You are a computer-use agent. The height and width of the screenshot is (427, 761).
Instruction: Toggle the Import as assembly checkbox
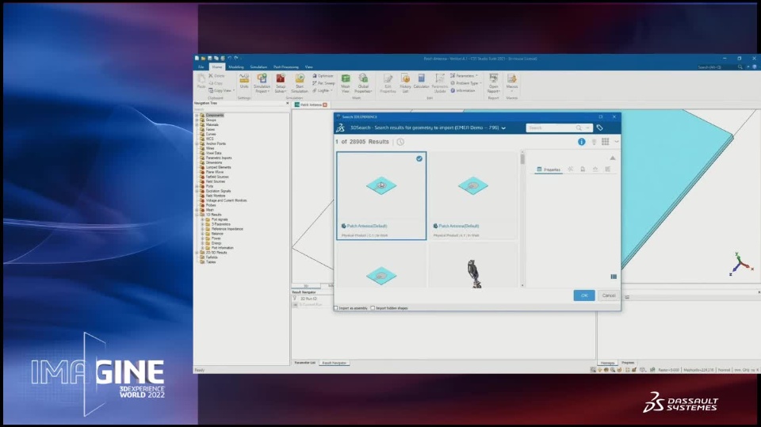(x=336, y=308)
